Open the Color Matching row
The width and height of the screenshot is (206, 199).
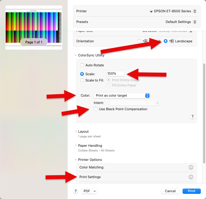[x=91, y=167]
